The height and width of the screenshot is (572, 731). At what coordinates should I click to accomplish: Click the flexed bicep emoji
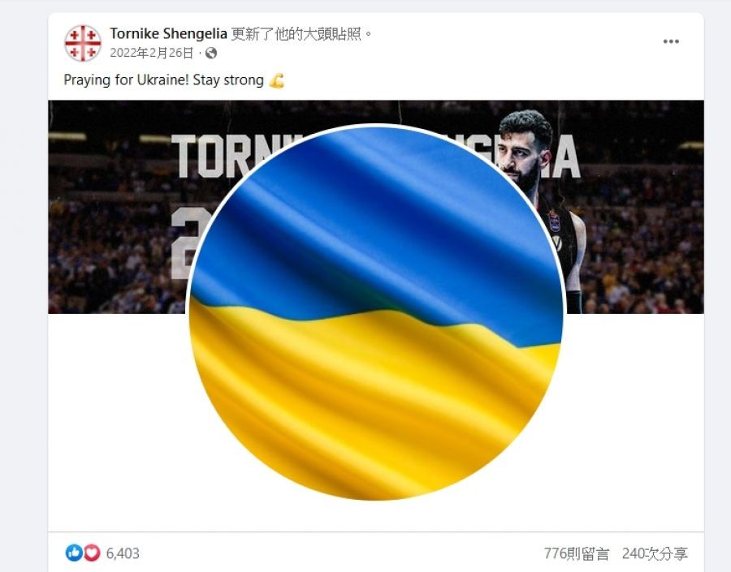[277, 80]
